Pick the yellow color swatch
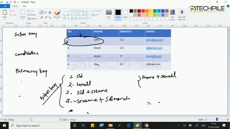The height and width of the screenshot is (129, 230). tap(151, 11)
